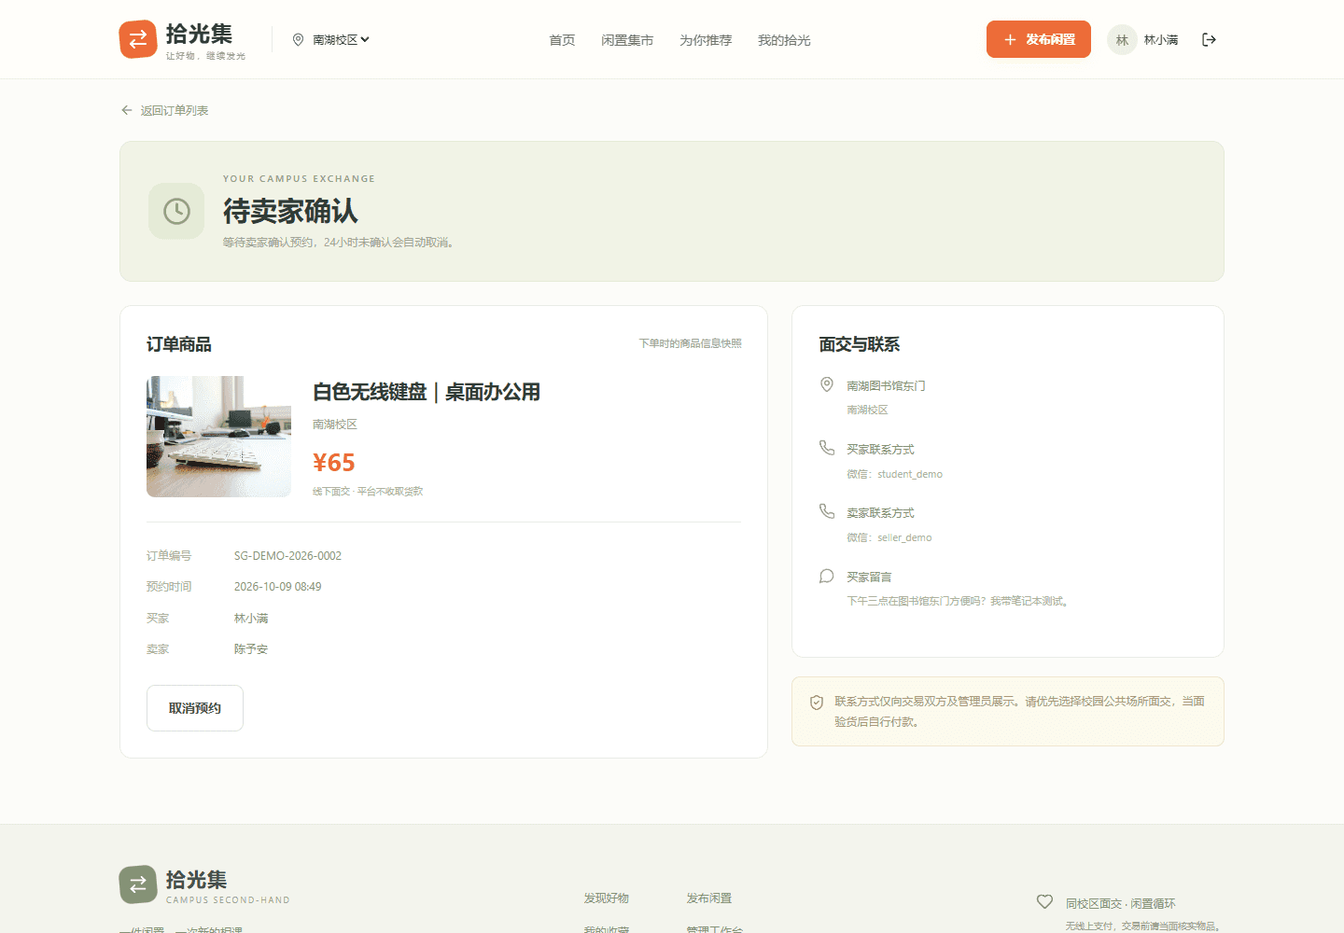This screenshot has height=933, width=1344.
Task: Open 为你推荐 navigation item
Action: coord(706,40)
